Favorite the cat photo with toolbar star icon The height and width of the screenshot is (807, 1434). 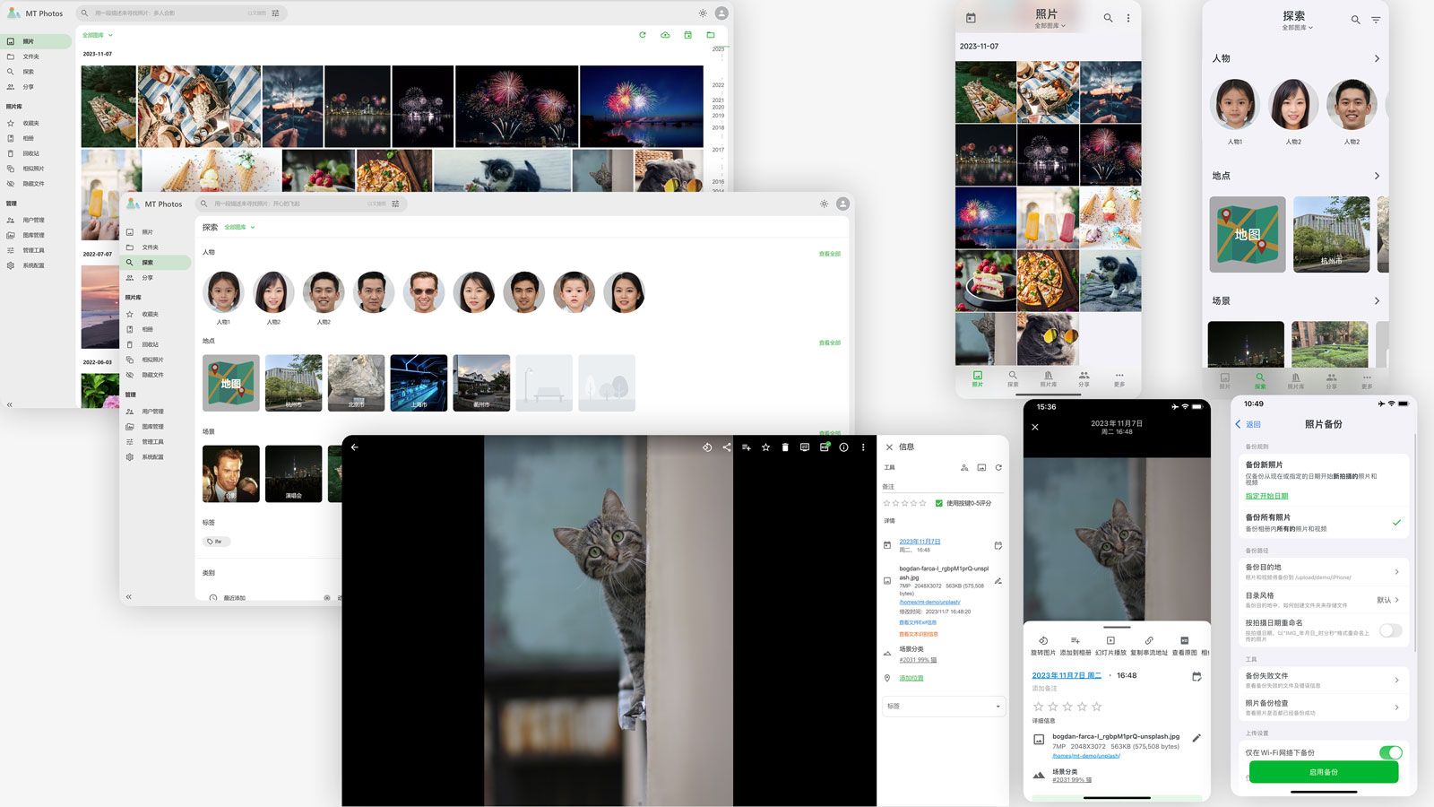[765, 447]
